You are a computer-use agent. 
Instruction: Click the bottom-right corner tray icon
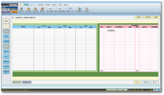tap(159, 90)
